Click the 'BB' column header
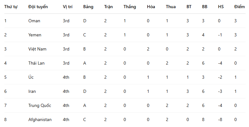 [x=205, y=7]
